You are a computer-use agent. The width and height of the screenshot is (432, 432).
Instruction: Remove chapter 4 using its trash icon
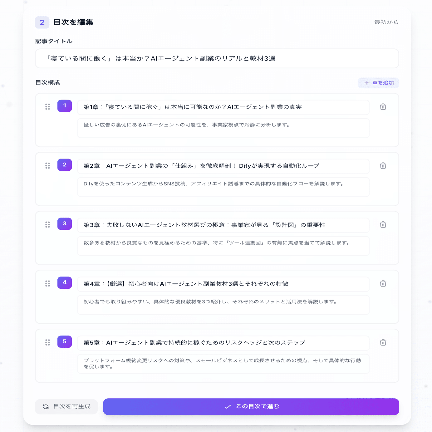383,284
